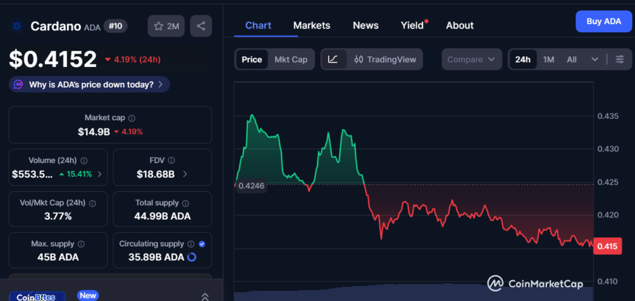Viewport: 635px width, 301px height.
Task: Expand more time range options chevron
Action: pyautogui.click(x=595, y=59)
